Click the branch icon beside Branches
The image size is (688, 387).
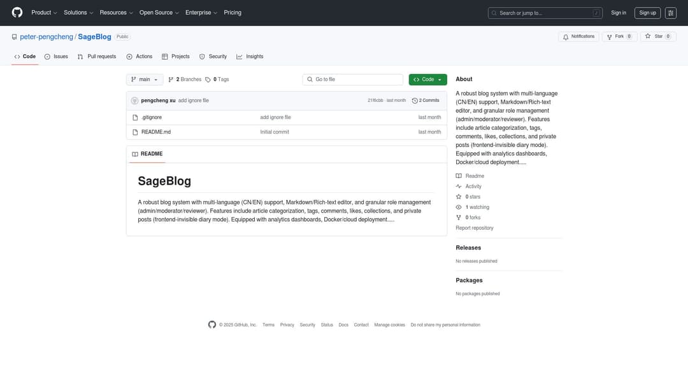tap(171, 80)
